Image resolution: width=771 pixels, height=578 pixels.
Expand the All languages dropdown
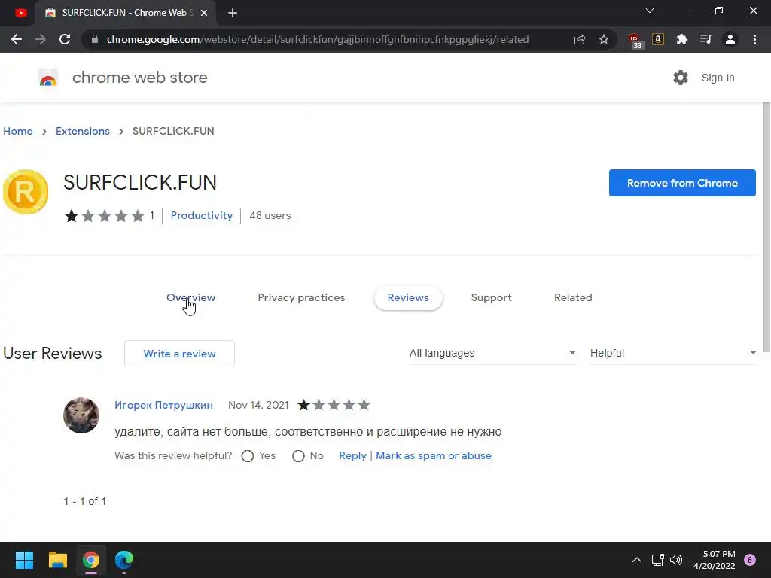(x=492, y=354)
